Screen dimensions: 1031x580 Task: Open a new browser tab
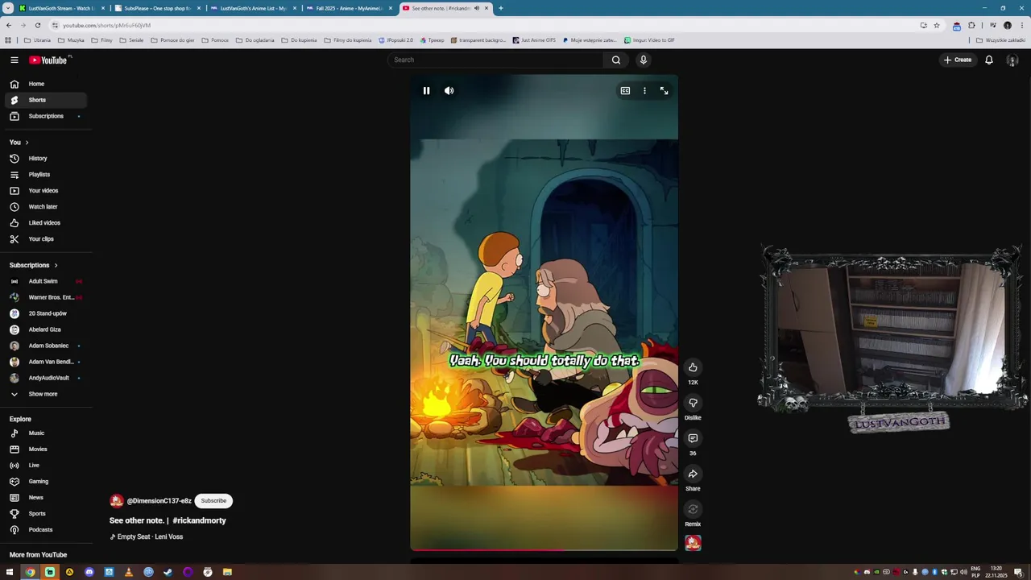tap(500, 8)
